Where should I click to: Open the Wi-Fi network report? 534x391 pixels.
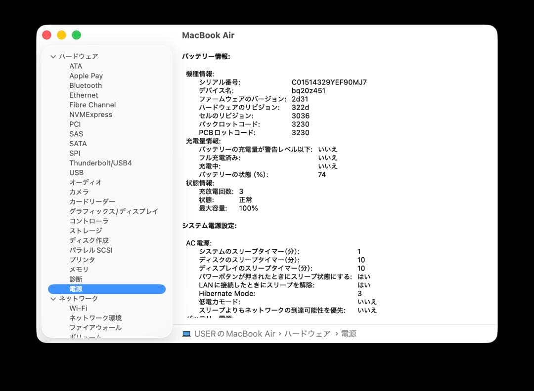point(78,308)
